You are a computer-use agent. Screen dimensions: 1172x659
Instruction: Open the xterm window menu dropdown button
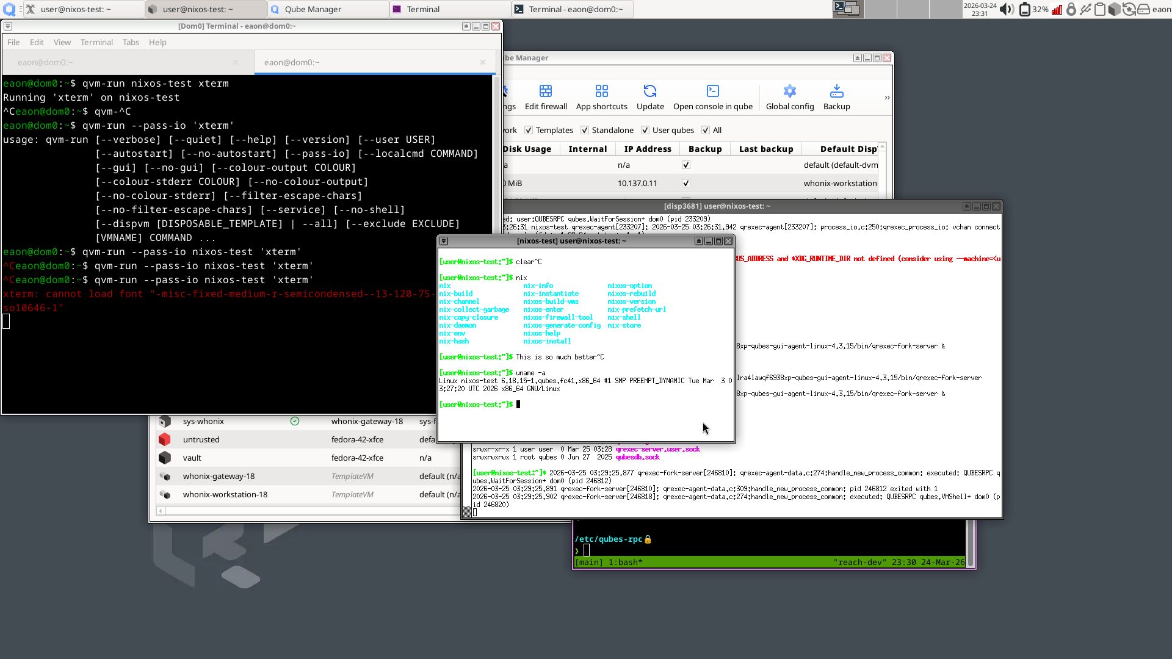(444, 241)
